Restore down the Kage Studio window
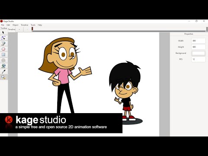 [196, 21]
